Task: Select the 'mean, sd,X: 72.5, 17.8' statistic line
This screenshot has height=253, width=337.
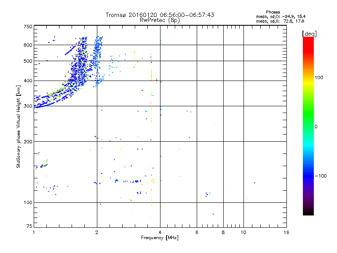Action: (280, 21)
